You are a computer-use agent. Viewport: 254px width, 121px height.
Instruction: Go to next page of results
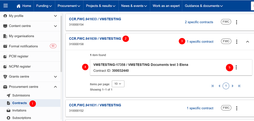point(233,86)
